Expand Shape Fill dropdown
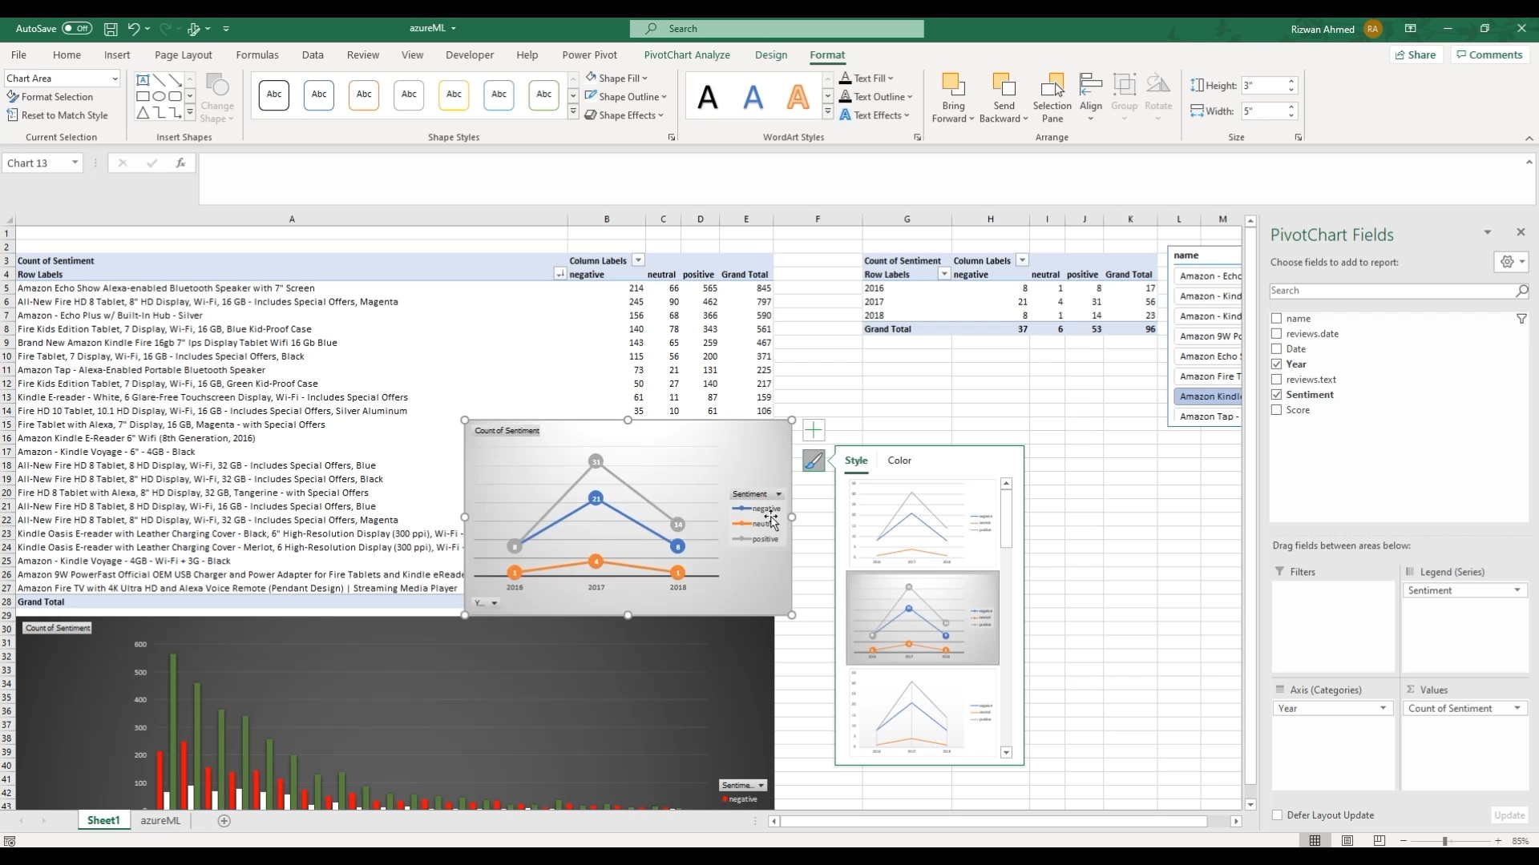 click(644, 78)
